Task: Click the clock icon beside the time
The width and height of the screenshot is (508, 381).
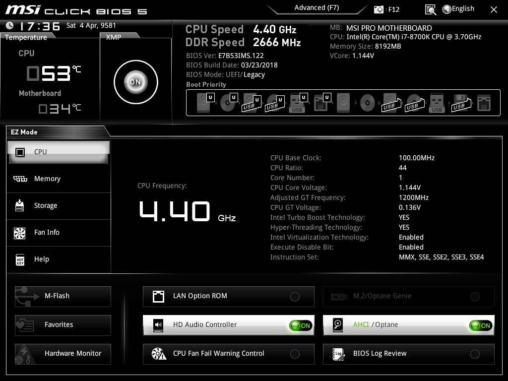Action: coord(9,26)
